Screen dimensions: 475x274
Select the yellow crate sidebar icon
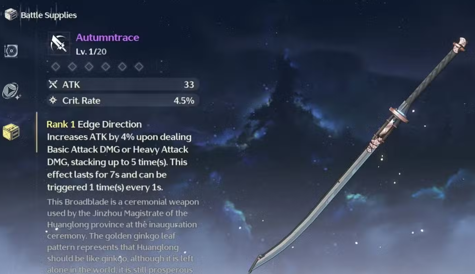[11, 132]
